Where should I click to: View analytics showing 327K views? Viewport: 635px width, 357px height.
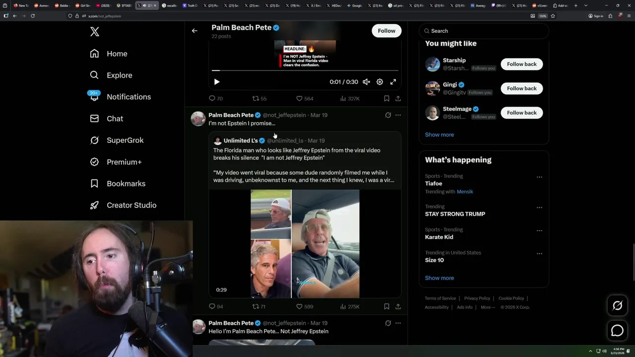point(350,99)
